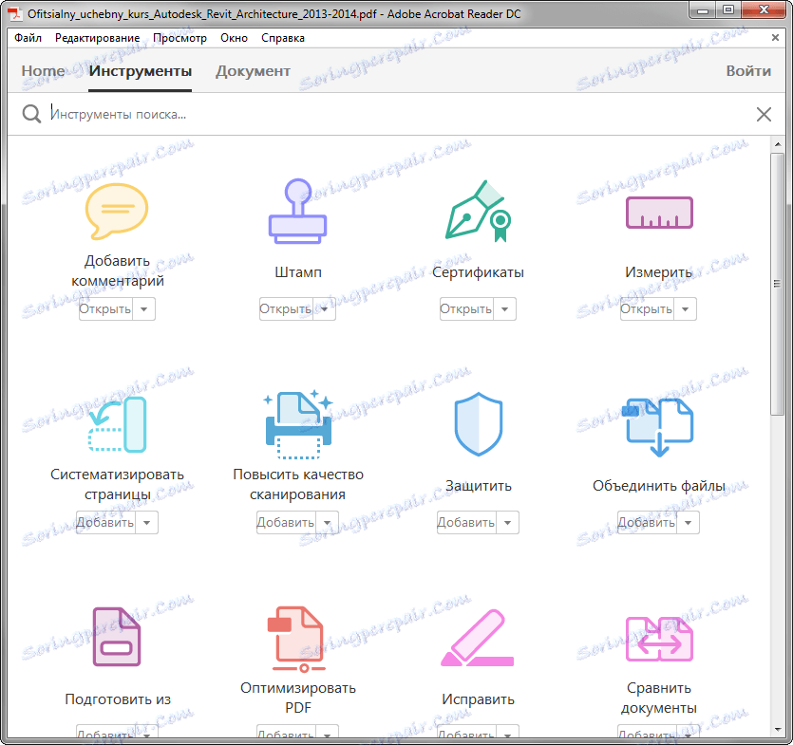The height and width of the screenshot is (745, 793).
Task: Click Открыть under Штамп
Action: point(286,308)
